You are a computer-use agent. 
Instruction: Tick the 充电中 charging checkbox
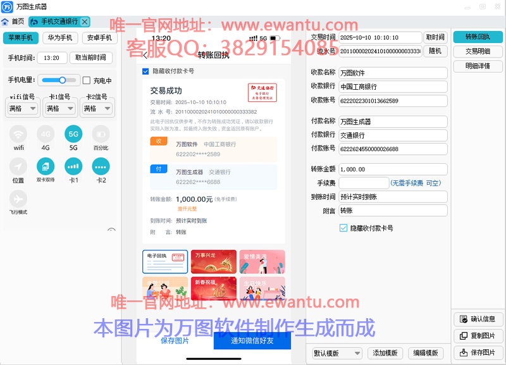[x=87, y=80]
